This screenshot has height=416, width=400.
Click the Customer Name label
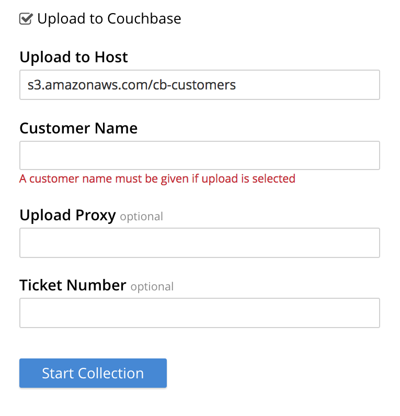tap(78, 128)
